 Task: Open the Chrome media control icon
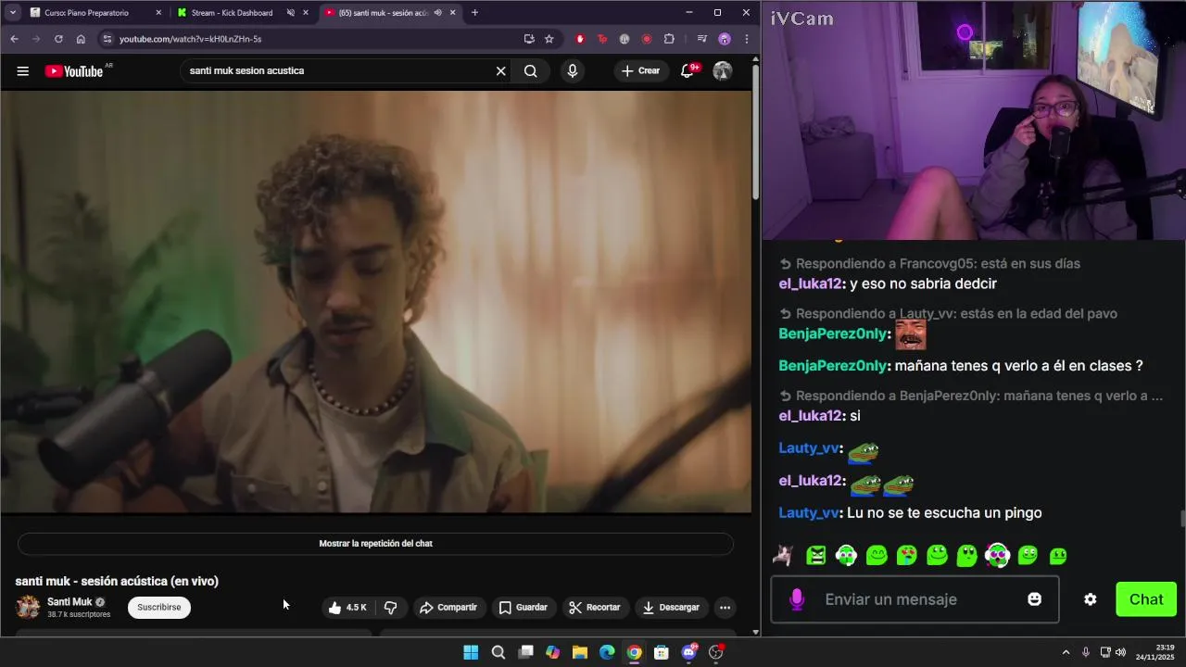(701, 39)
